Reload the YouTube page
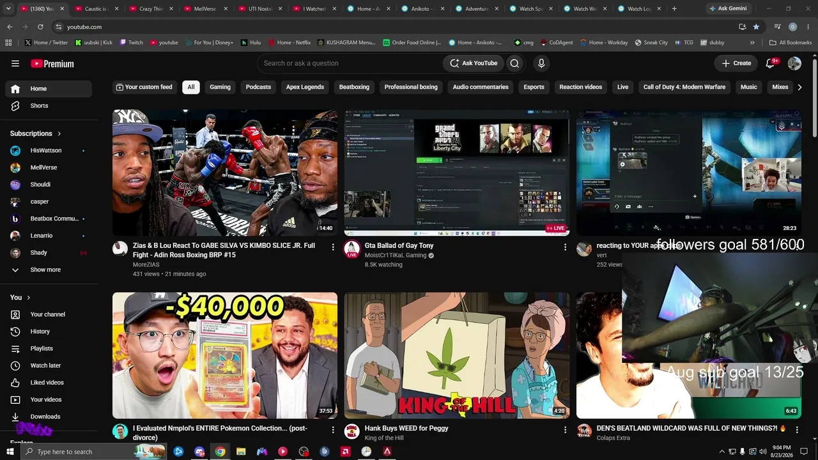Screen dimensions: 818x460 point(40,27)
